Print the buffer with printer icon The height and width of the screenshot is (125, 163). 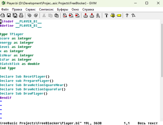(x=21, y=15)
